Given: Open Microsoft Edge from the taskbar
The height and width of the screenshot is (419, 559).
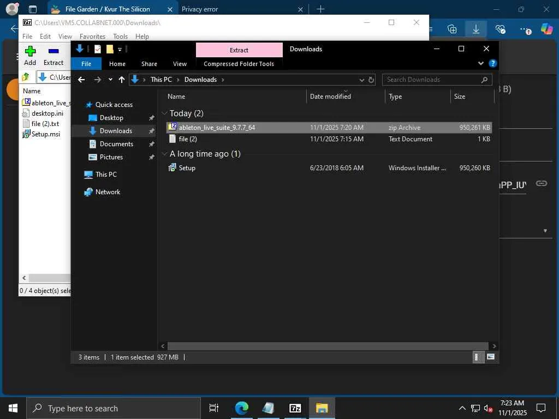Looking at the screenshot, I should tap(242, 408).
